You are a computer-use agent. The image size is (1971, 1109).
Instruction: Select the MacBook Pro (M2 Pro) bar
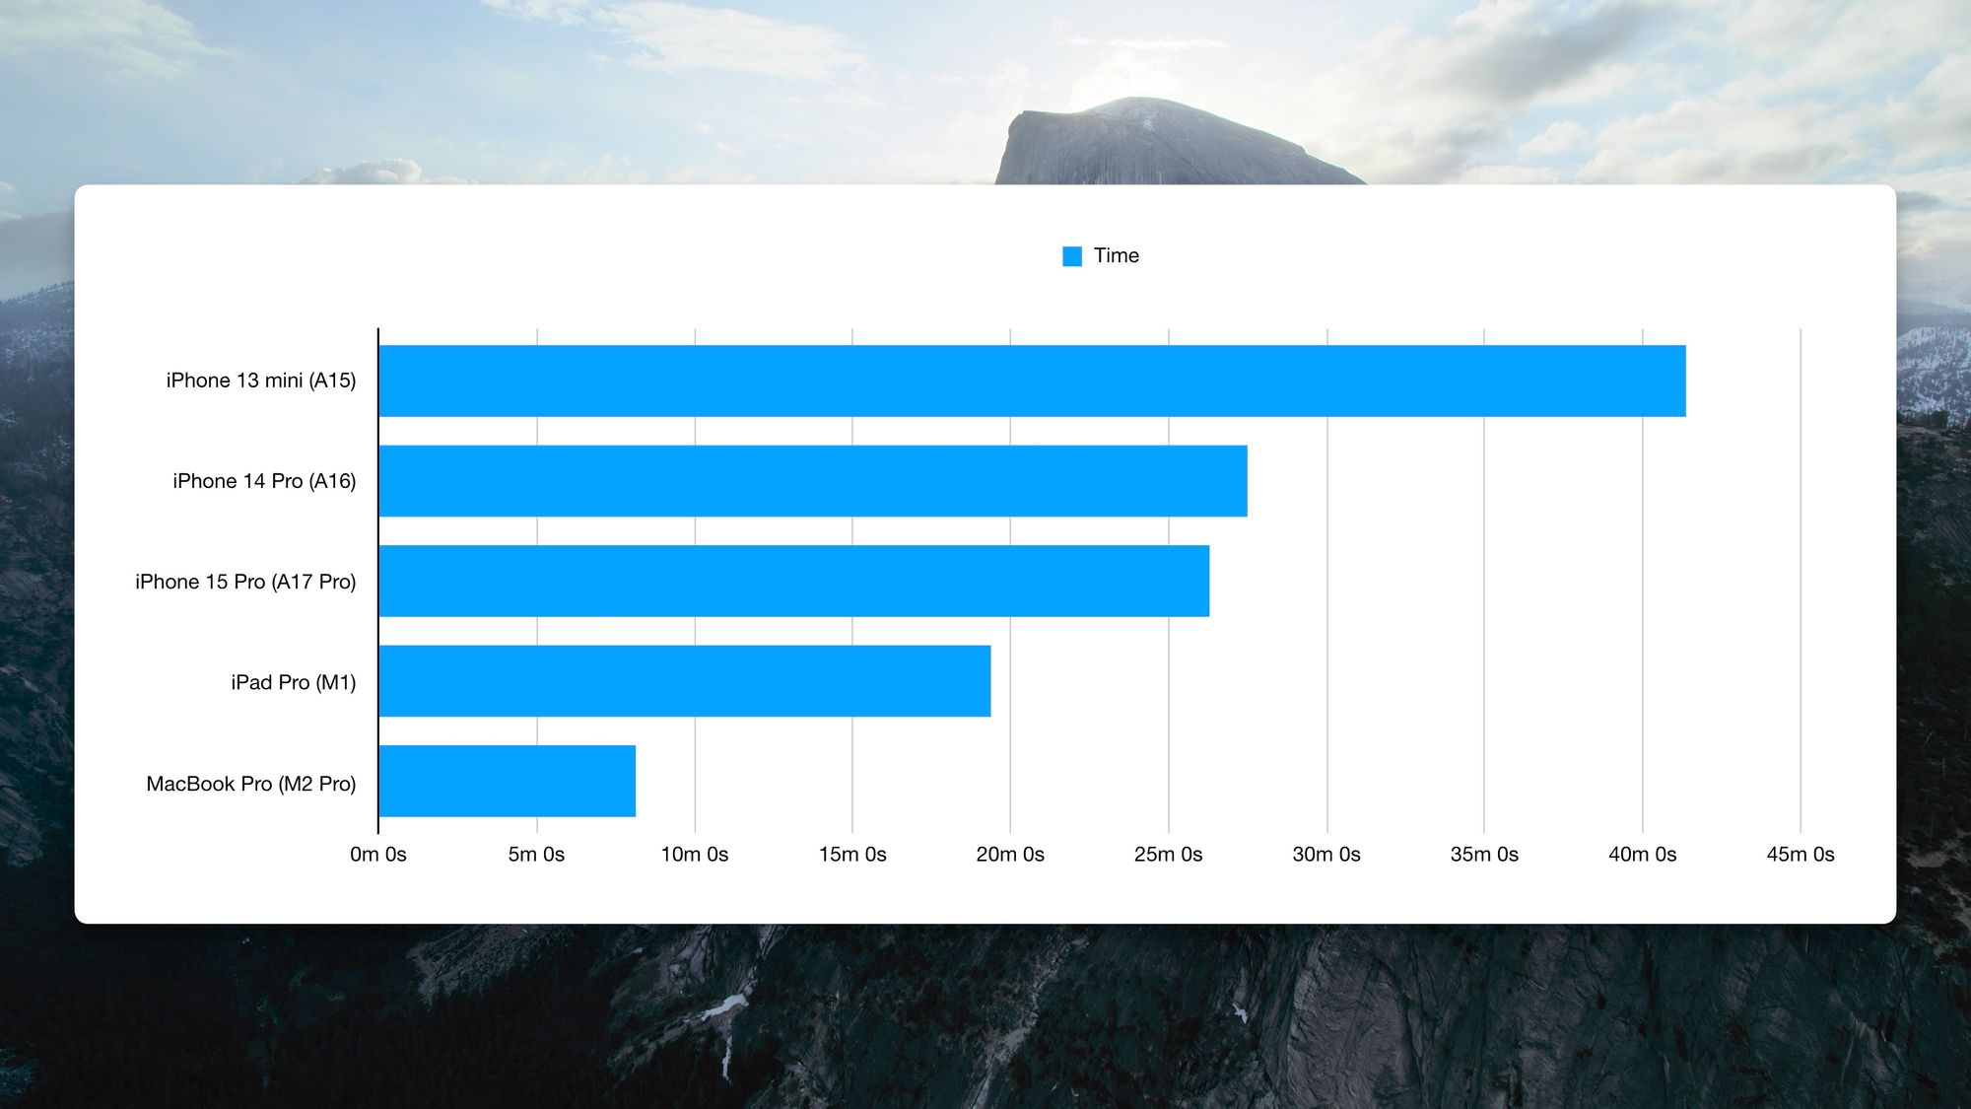click(x=508, y=782)
